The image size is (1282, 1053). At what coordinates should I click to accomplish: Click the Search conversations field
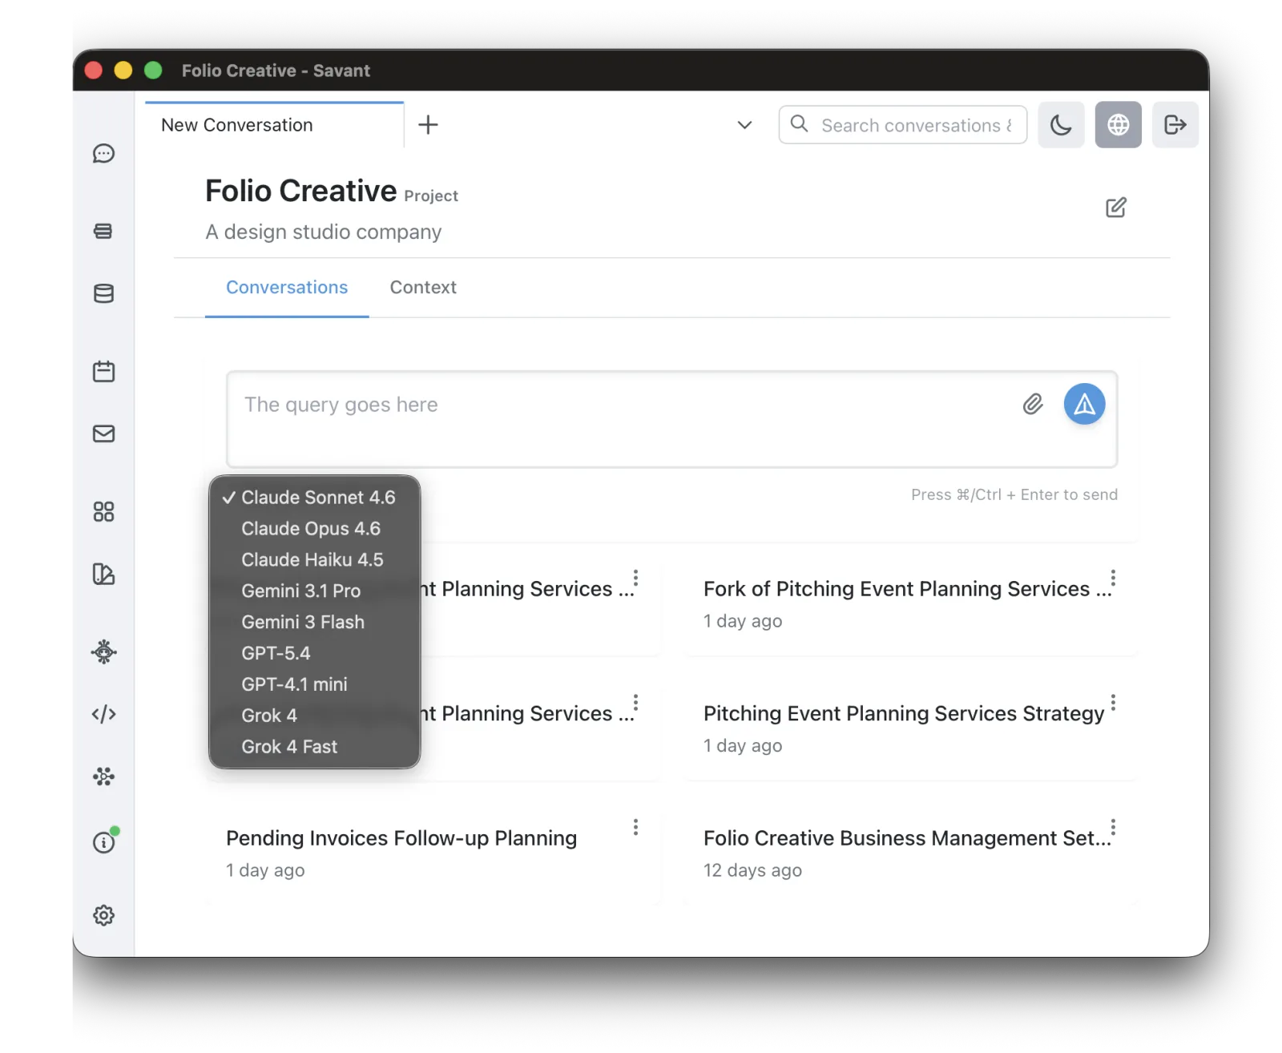903,125
